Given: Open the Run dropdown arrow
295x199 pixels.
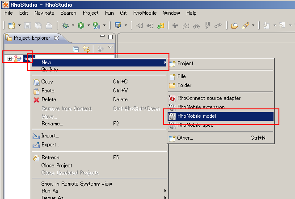Looking at the screenshot, I should (88, 25).
